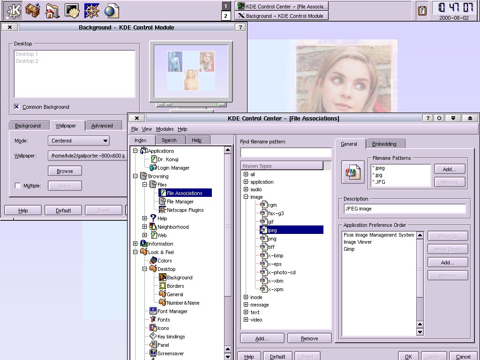Toggle Common Background checkbox
Image resolution: width=480 pixels, height=360 pixels.
[17, 107]
